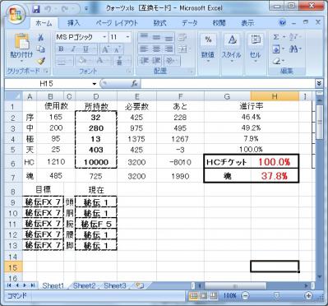Select cell D6 containing 10000
The image size is (328, 306).
click(x=96, y=162)
